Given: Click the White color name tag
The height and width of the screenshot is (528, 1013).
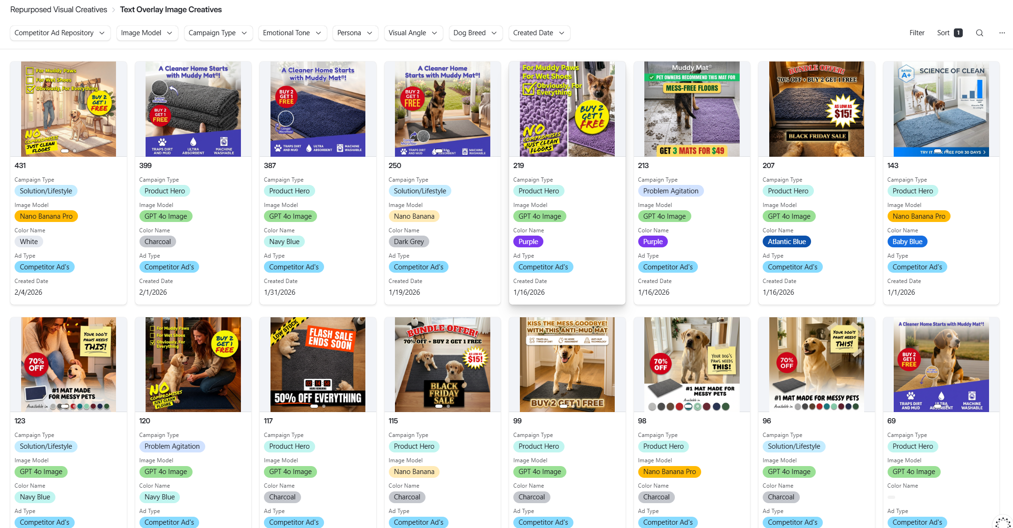Looking at the screenshot, I should tap(29, 242).
